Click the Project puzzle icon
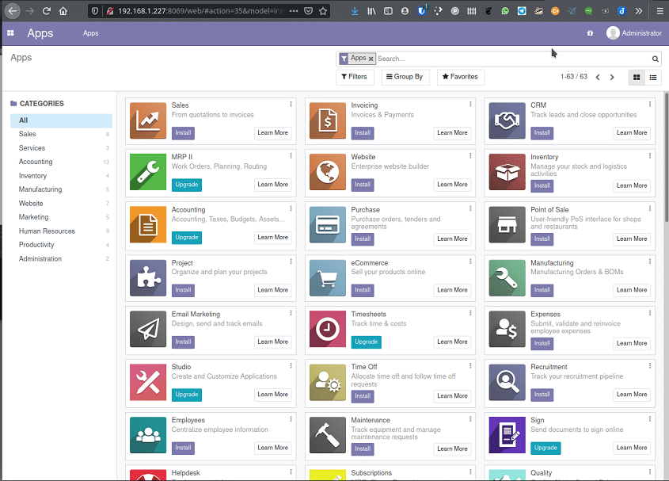Viewport: 669px width, 481px height. (x=148, y=278)
